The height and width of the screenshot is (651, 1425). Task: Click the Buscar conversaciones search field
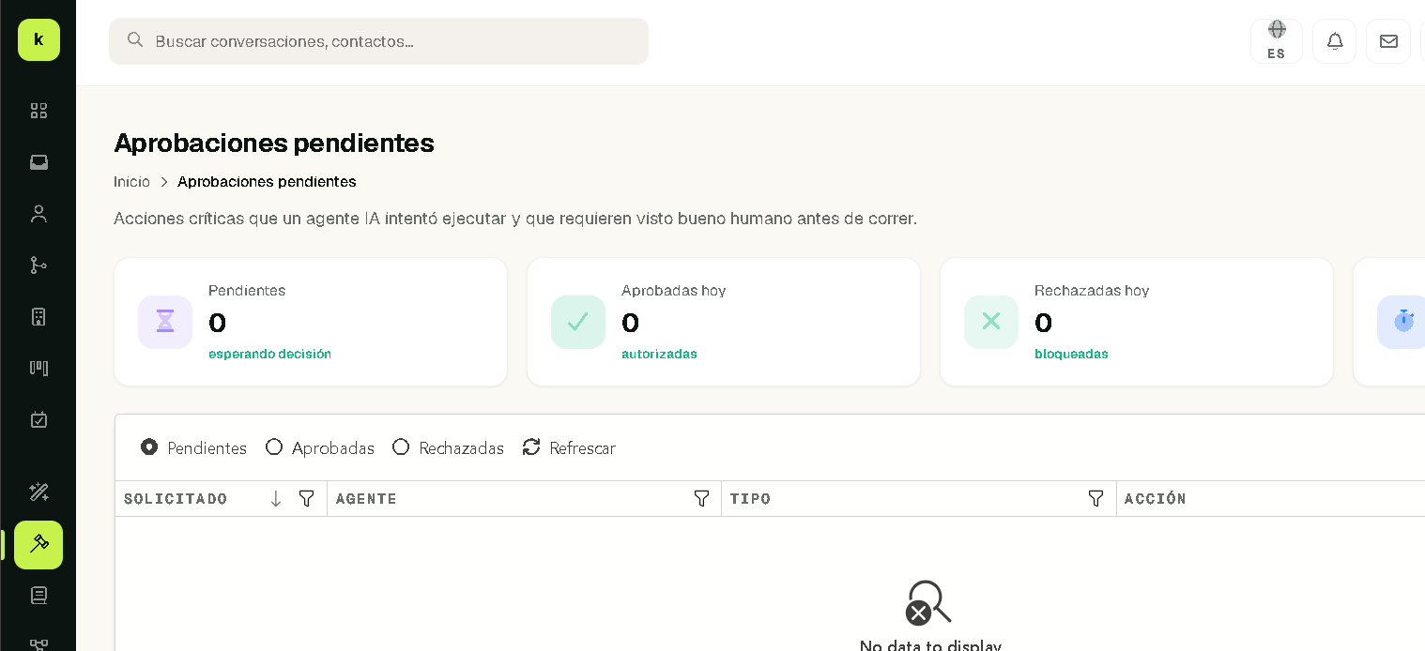[378, 41]
